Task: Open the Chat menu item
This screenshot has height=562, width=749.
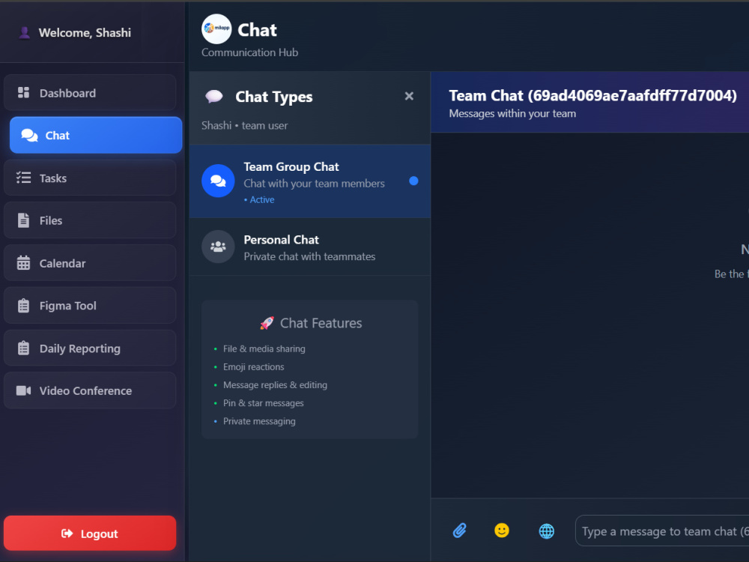Action: (x=96, y=135)
